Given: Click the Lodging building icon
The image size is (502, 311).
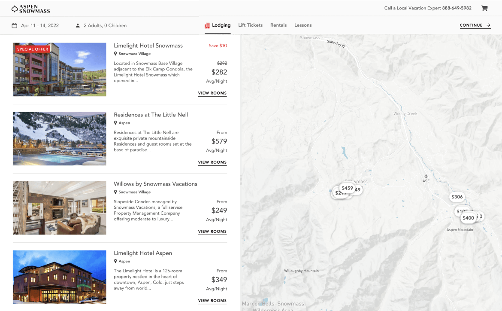Looking at the screenshot, I should (207, 25).
